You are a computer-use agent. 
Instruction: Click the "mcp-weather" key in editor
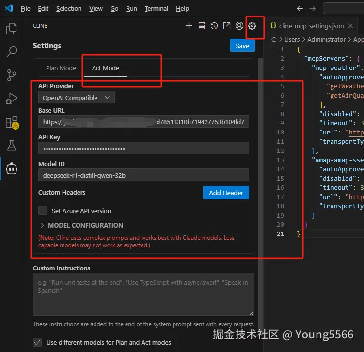(x=336, y=67)
